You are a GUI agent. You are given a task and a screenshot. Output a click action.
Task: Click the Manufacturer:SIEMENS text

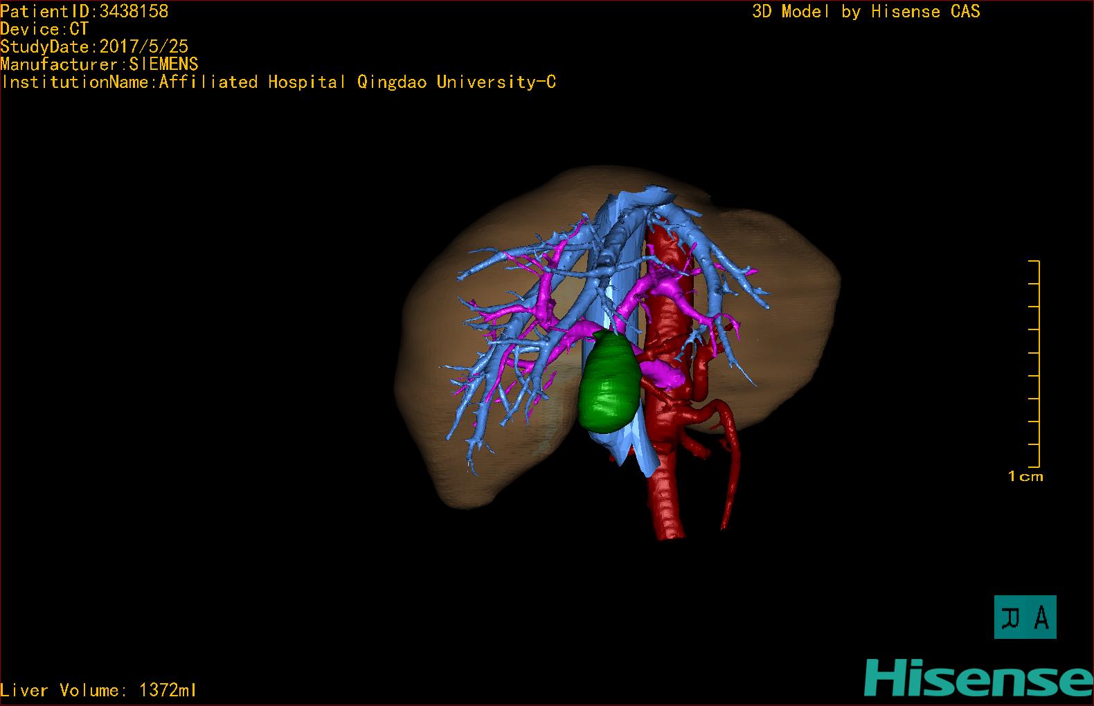point(99,64)
